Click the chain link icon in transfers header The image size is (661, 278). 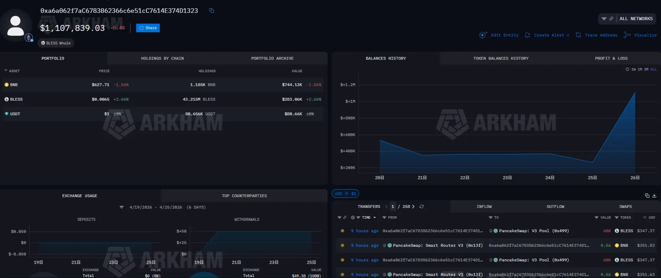click(x=345, y=218)
